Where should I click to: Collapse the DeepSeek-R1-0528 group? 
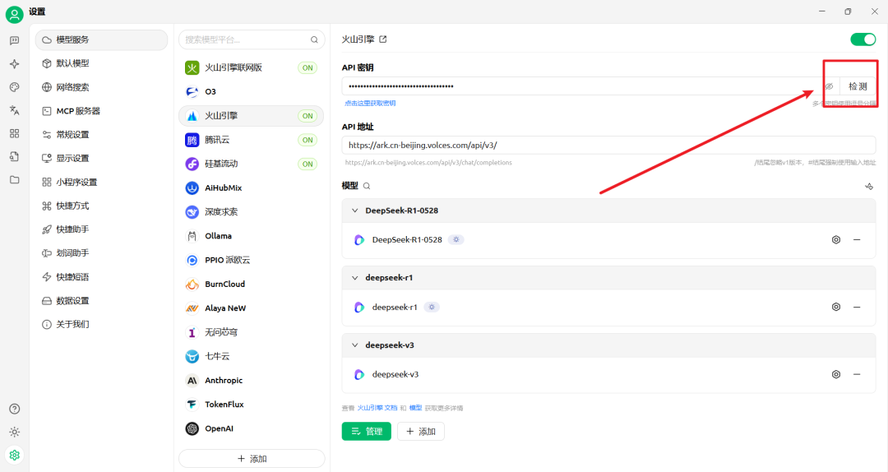point(355,211)
